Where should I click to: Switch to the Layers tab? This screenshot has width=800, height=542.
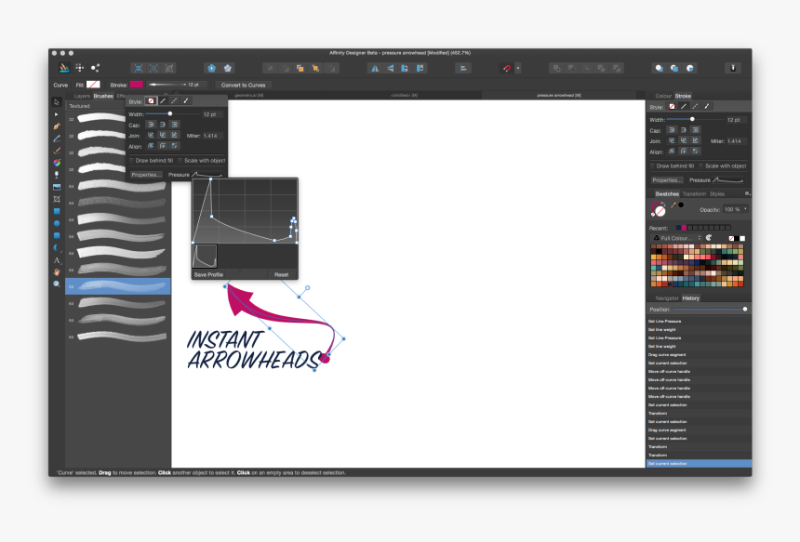click(82, 96)
